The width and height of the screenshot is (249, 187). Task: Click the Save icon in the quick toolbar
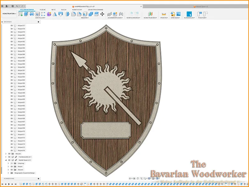point(12,6)
